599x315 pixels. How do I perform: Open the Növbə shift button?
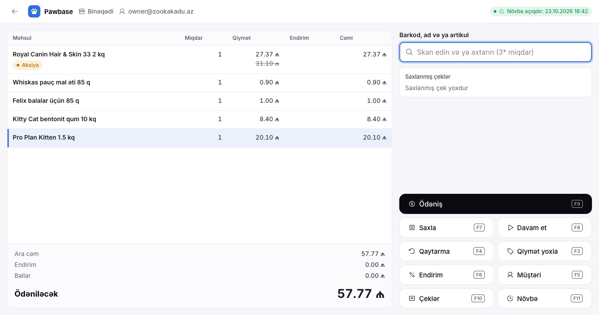click(545, 298)
